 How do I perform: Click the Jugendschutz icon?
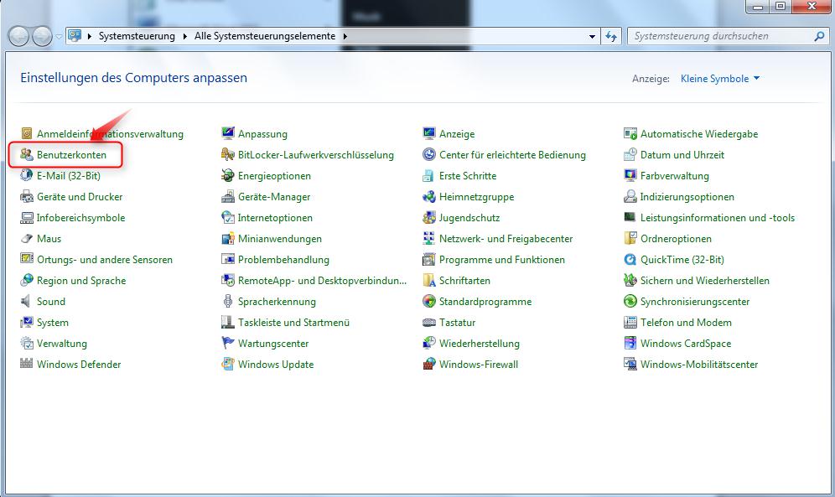(429, 218)
